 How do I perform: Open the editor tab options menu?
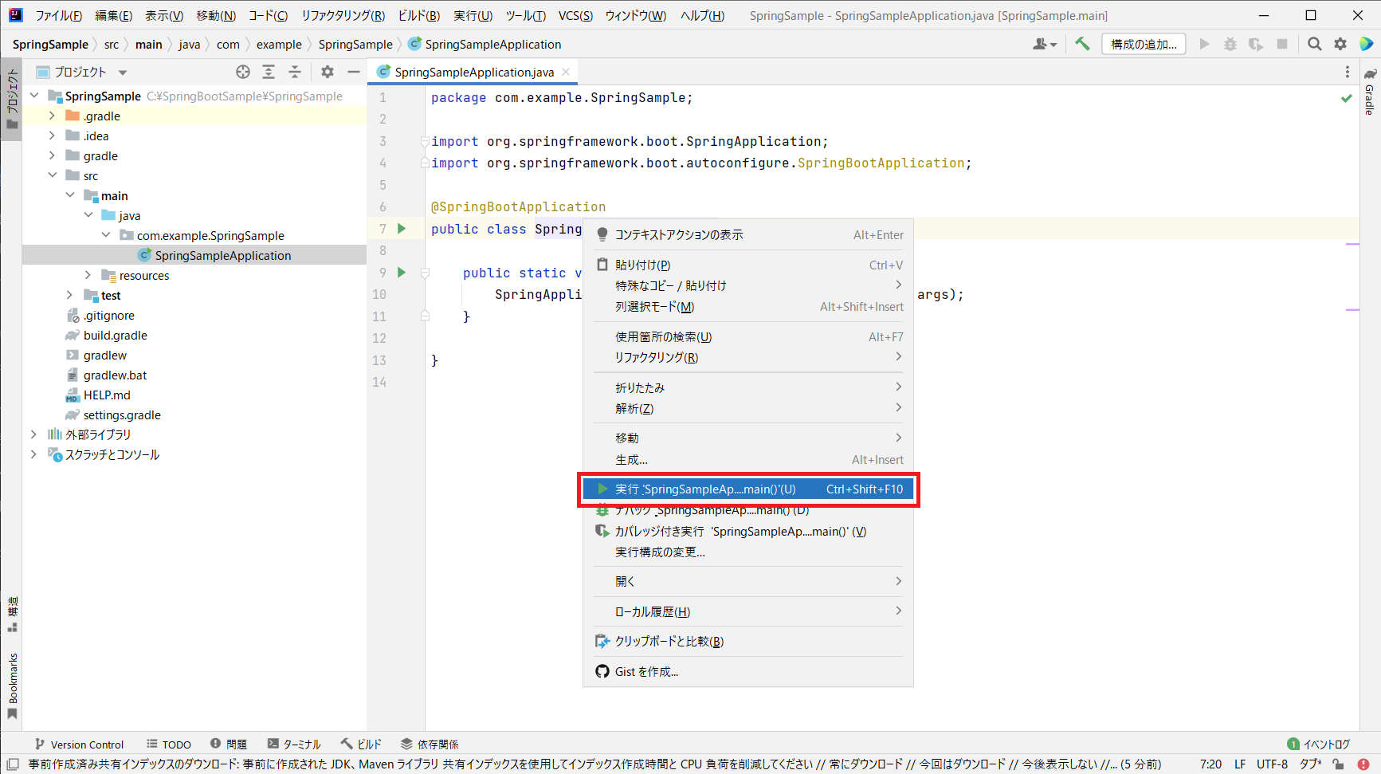tap(1348, 72)
